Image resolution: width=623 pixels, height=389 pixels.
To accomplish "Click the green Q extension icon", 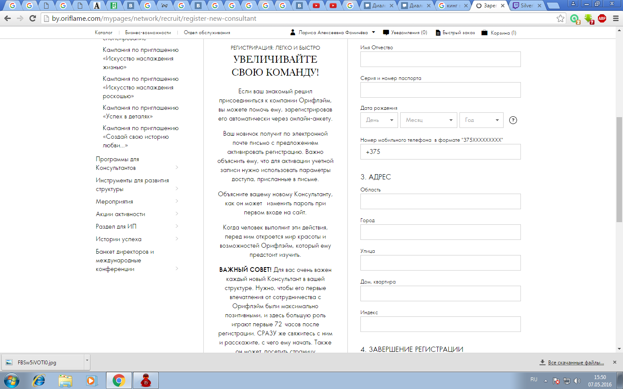I will [575, 19].
